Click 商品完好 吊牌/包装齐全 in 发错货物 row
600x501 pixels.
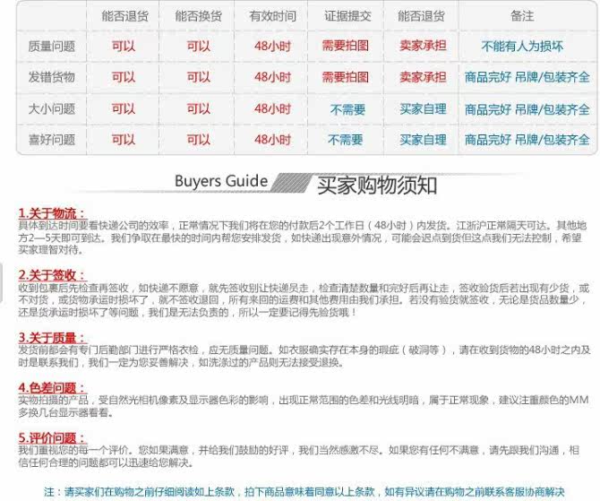pos(527,77)
